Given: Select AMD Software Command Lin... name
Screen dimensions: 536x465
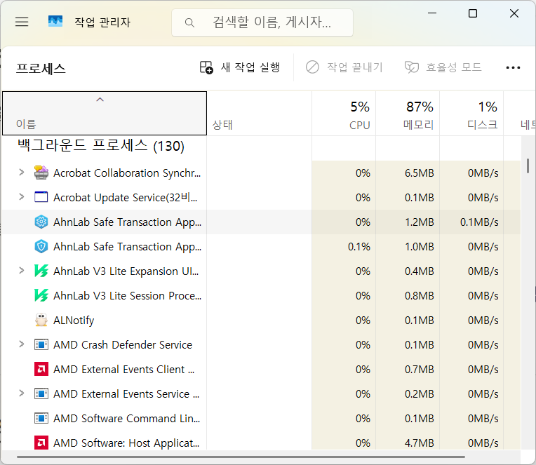Looking at the screenshot, I should pyautogui.click(x=126, y=419).
